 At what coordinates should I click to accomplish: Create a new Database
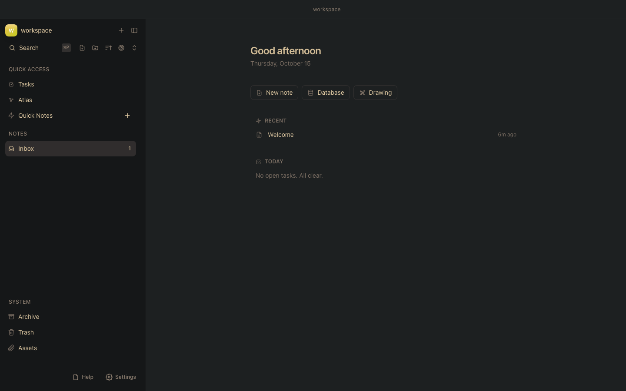326,93
